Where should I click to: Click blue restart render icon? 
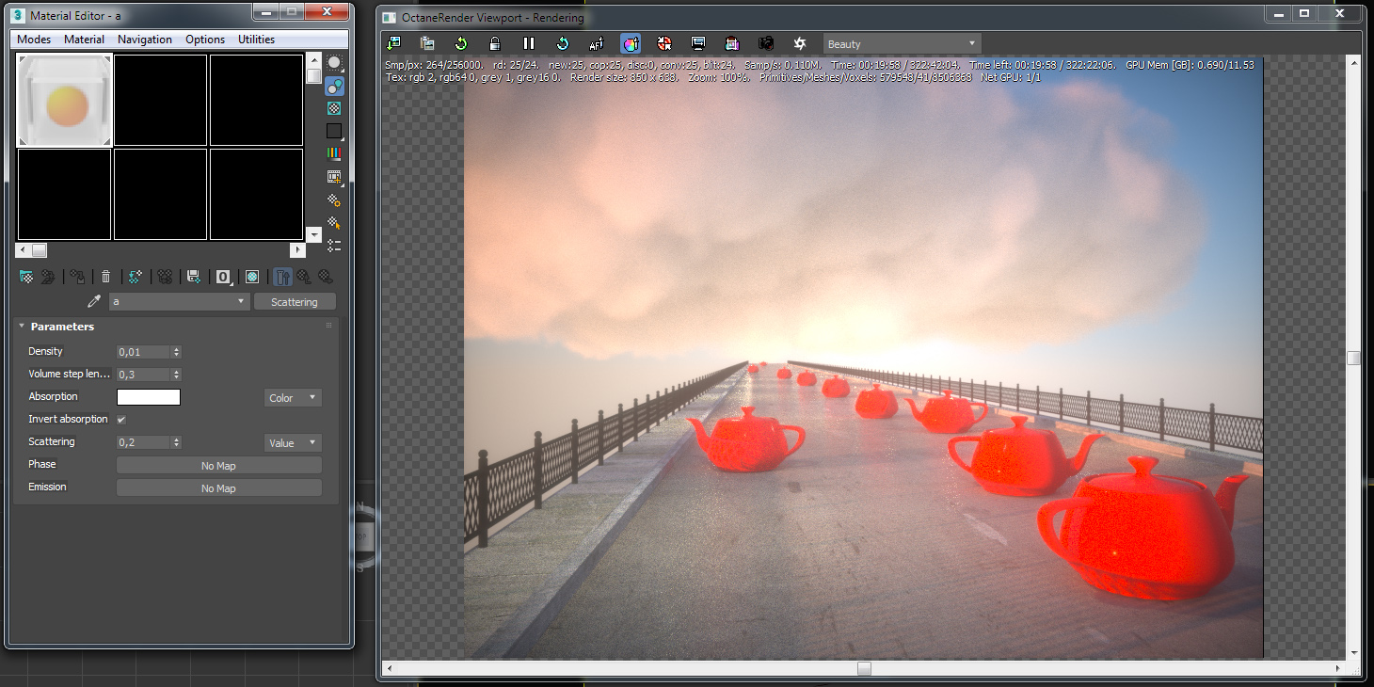pos(563,43)
